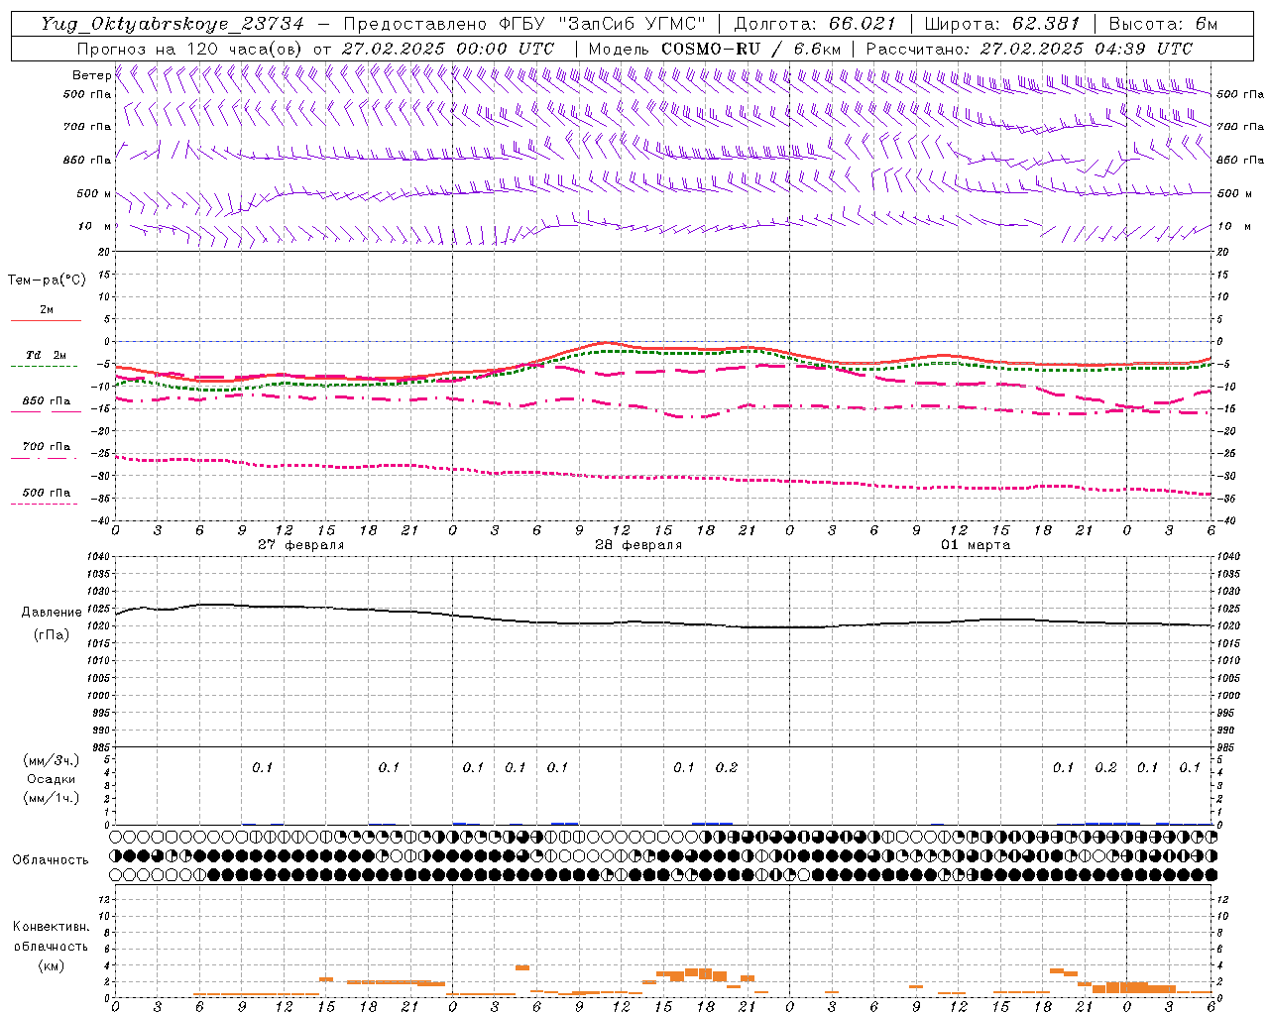Click the 28 февраля date label
The image size is (1269, 1015).
[x=638, y=545]
